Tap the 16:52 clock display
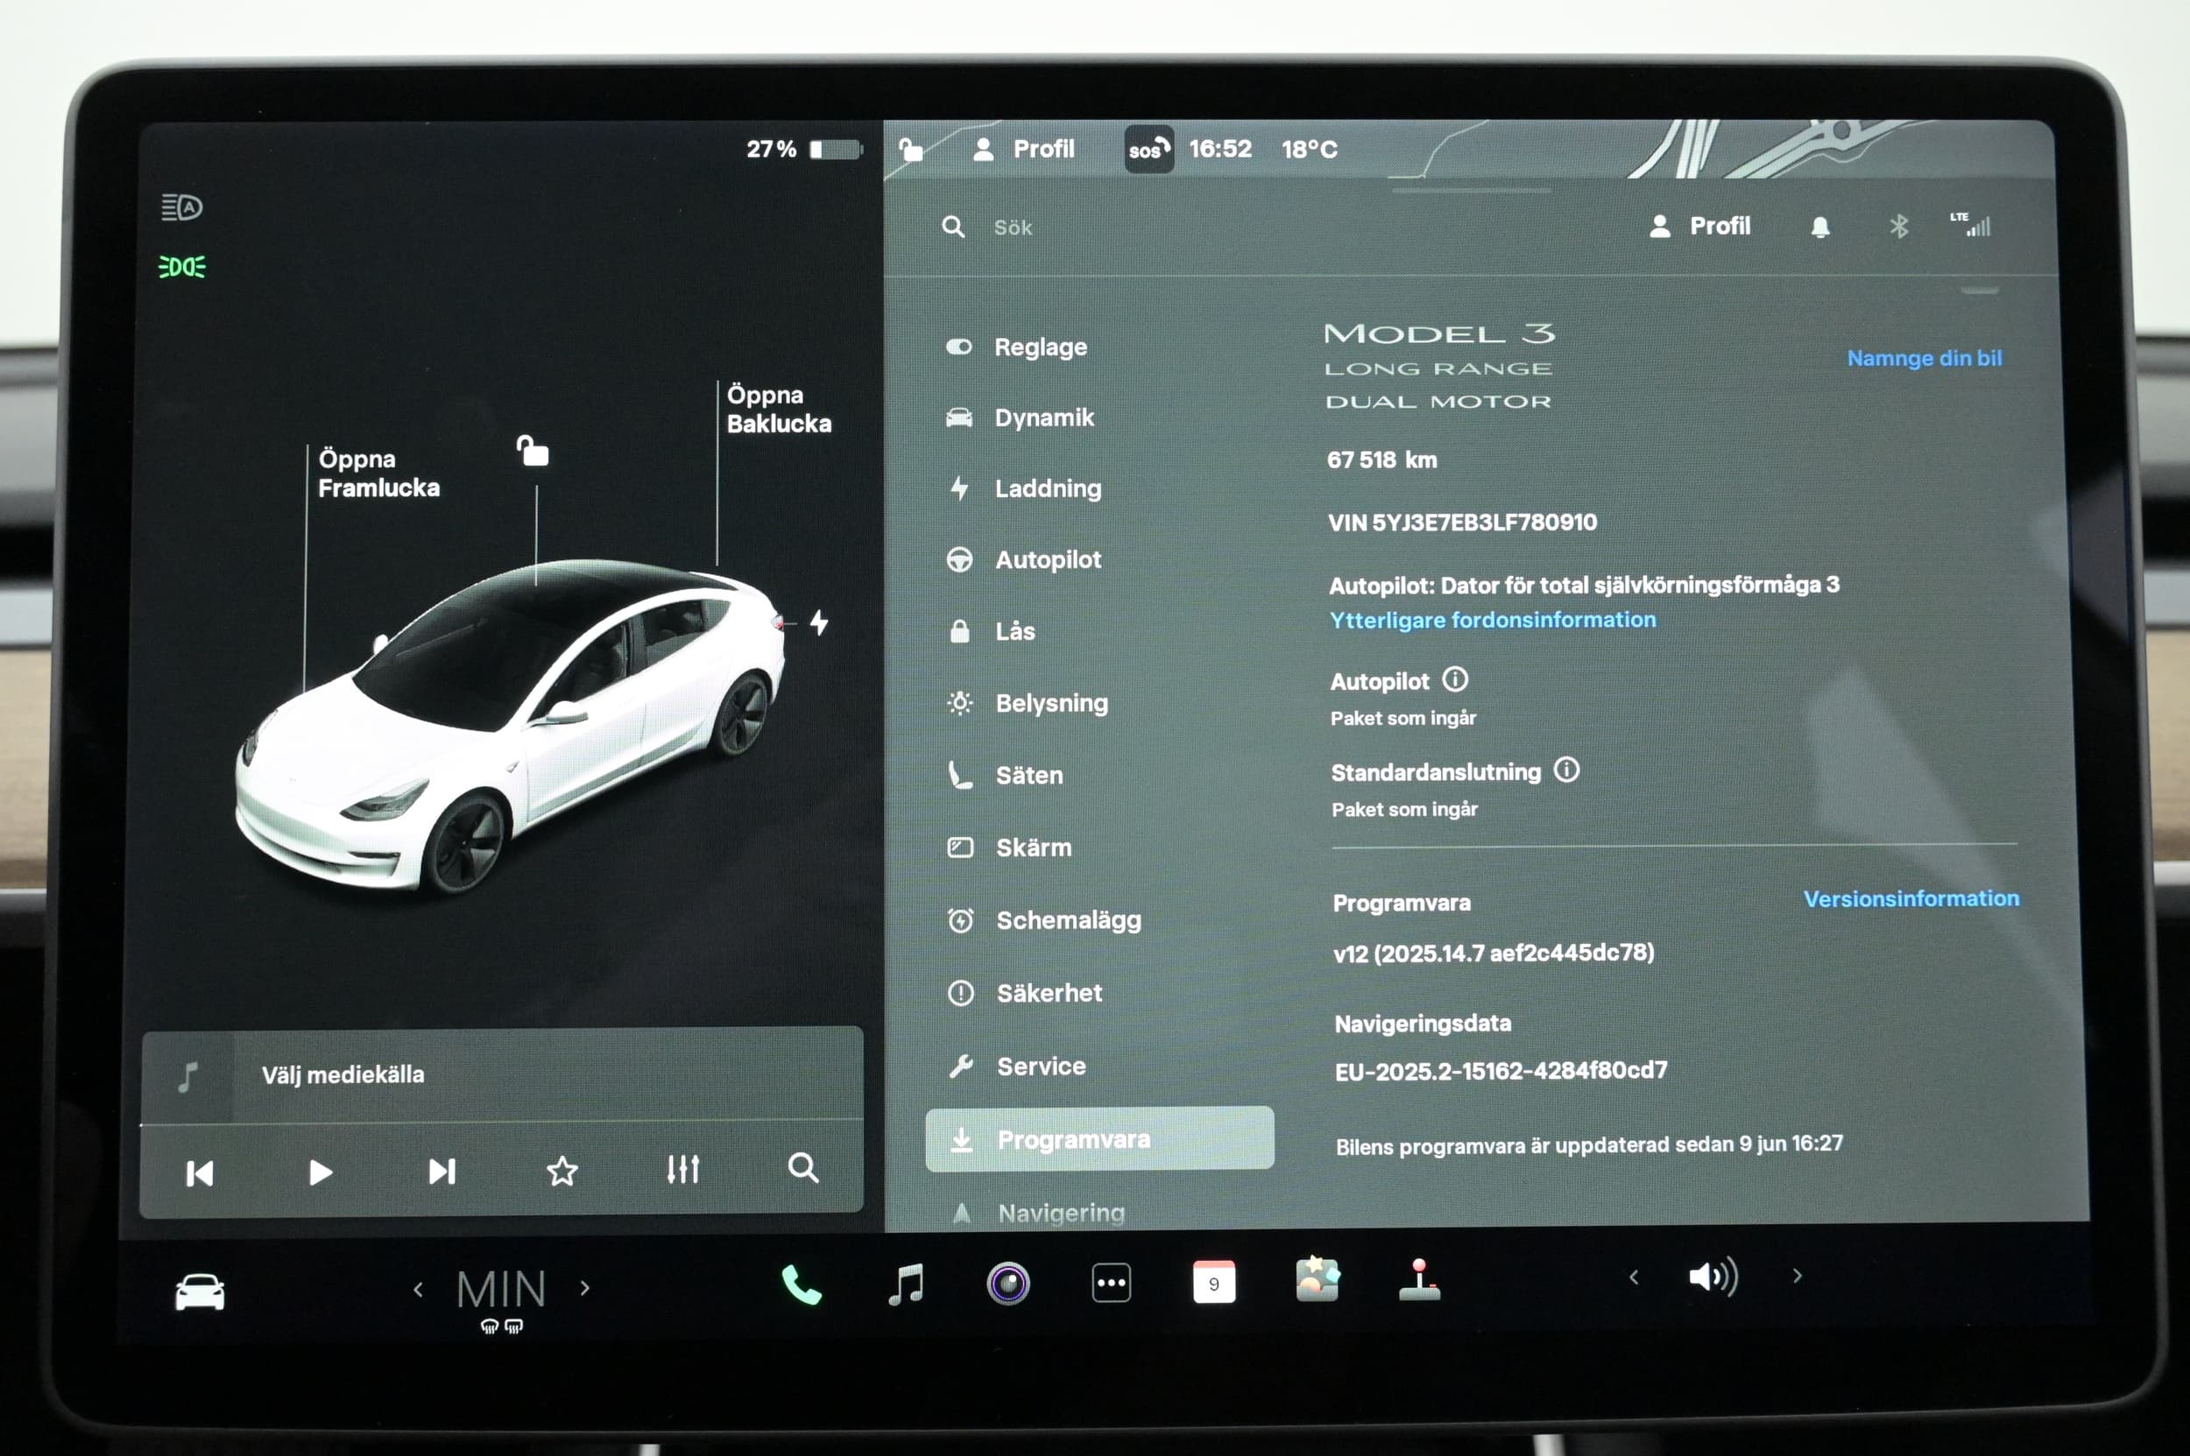 coord(1220,150)
